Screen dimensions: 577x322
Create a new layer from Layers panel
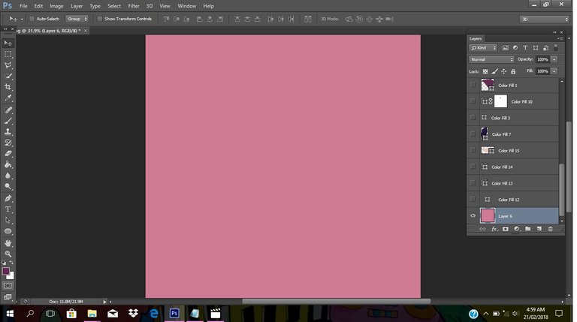click(539, 229)
